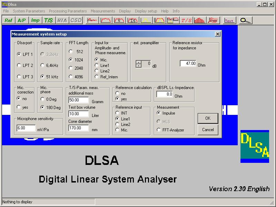Screen dimensions: 276x207
Task: Click the green T/S measurement toolbar button
Action: click(49, 20)
